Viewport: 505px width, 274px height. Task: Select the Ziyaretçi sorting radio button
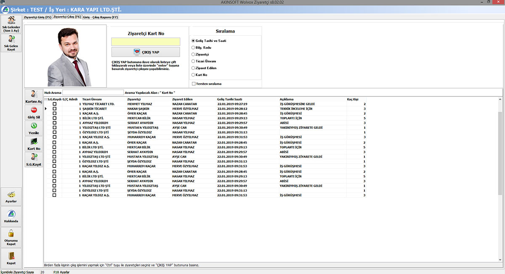tap(194, 55)
